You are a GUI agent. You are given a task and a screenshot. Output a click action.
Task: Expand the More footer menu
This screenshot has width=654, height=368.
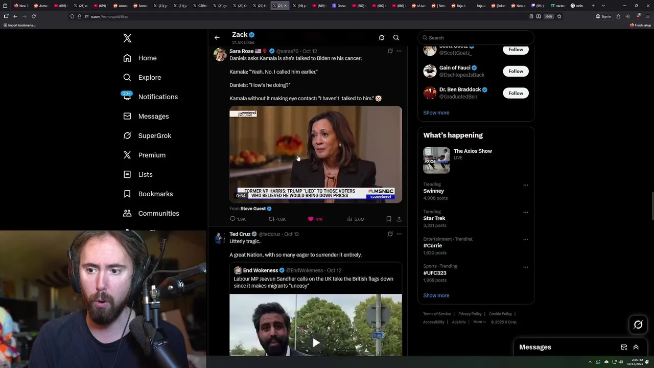click(479, 322)
